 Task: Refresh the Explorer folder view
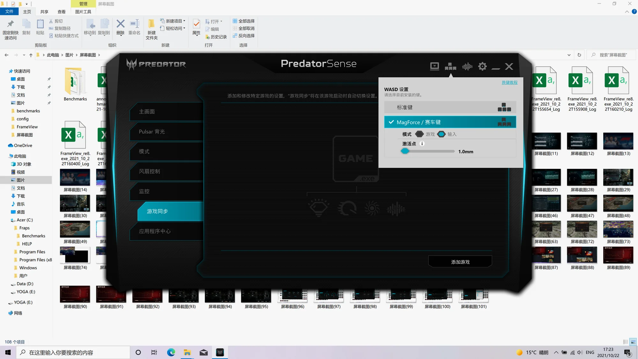tap(579, 55)
